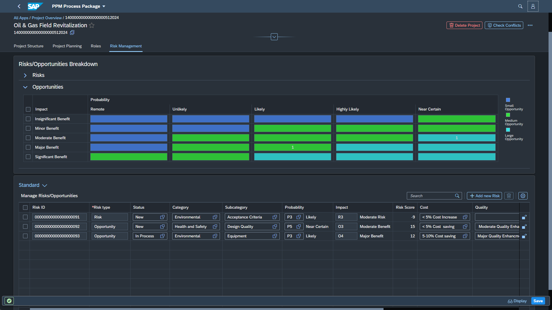Open the user profile icon

[x=533, y=6]
